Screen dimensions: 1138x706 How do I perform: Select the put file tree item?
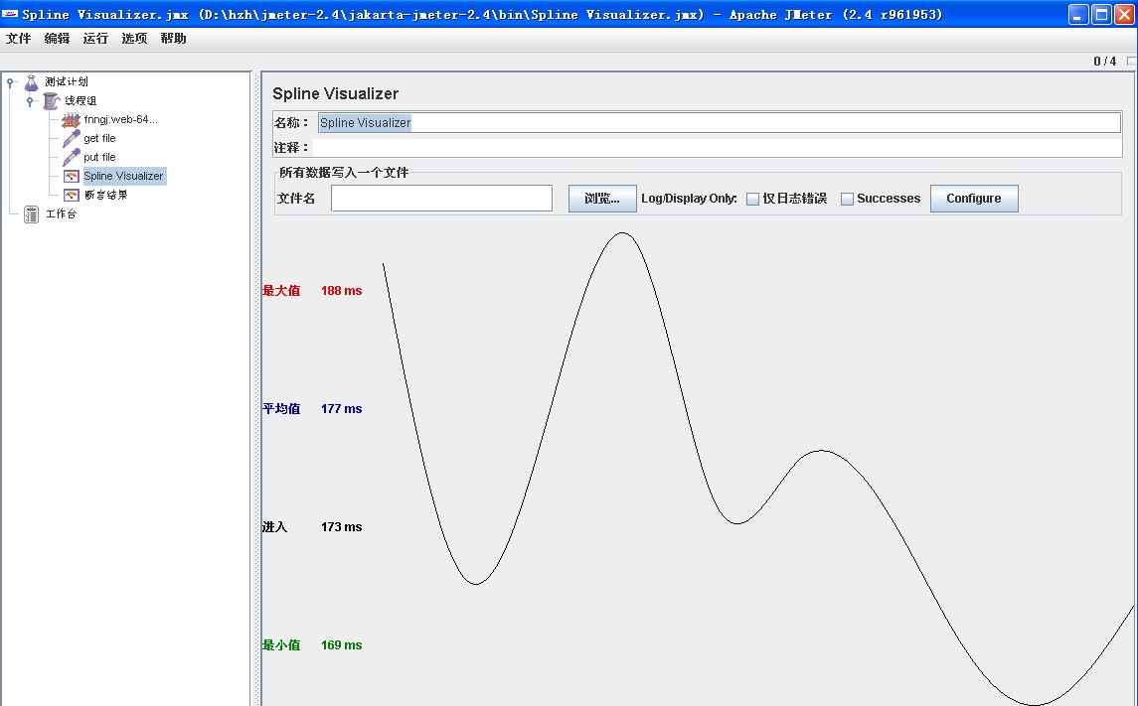pos(99,157)
